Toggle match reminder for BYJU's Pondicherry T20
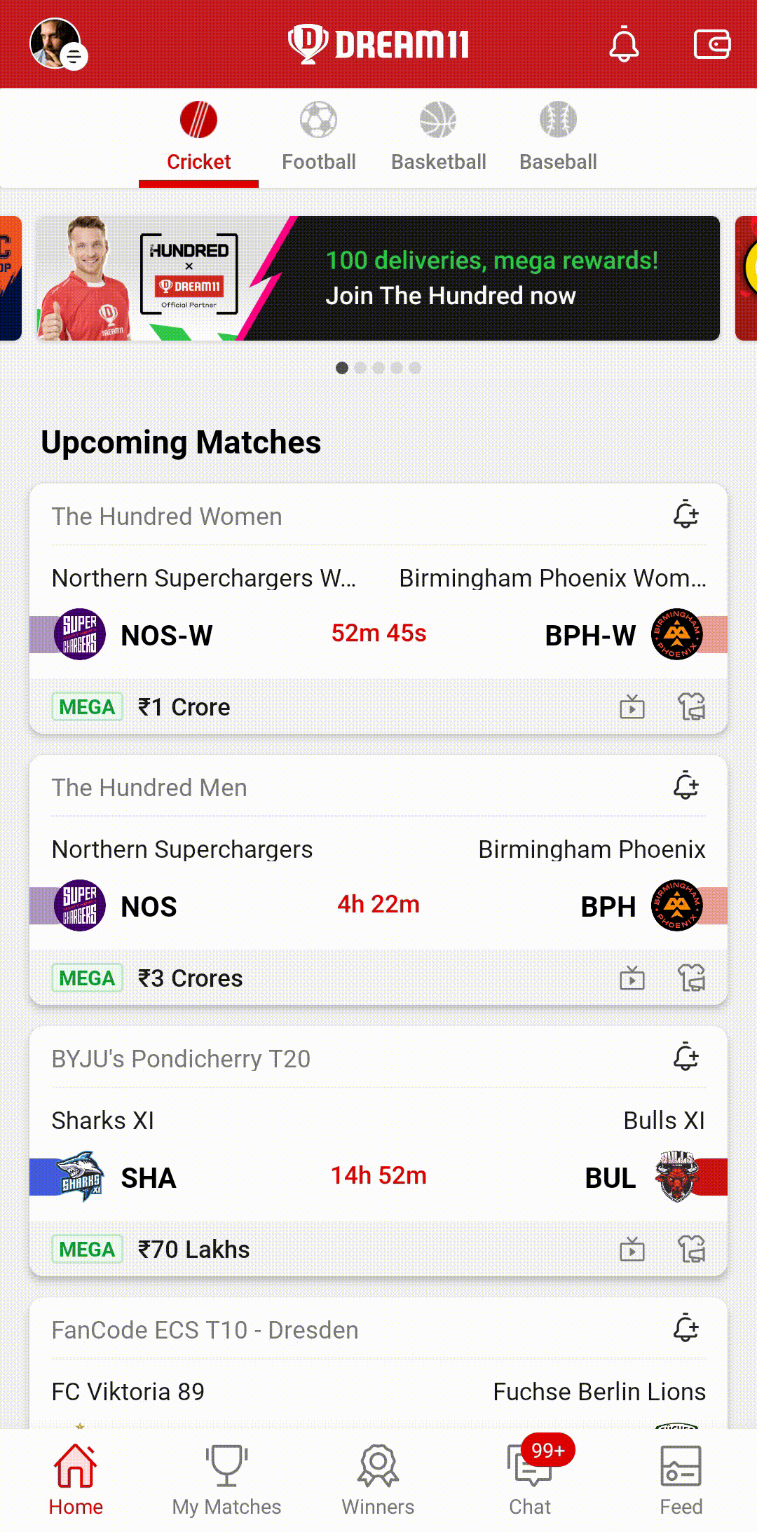This screenshot has height=1532, width=757. coord(686,1058)
